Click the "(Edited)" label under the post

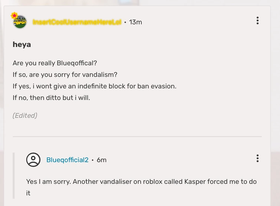click(25, 115)
